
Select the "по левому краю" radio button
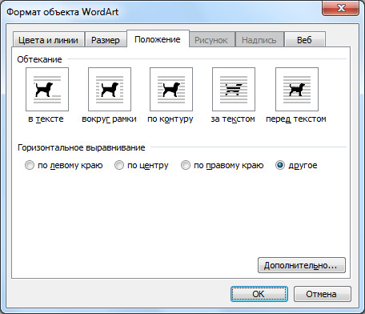[x=30, y=165]
